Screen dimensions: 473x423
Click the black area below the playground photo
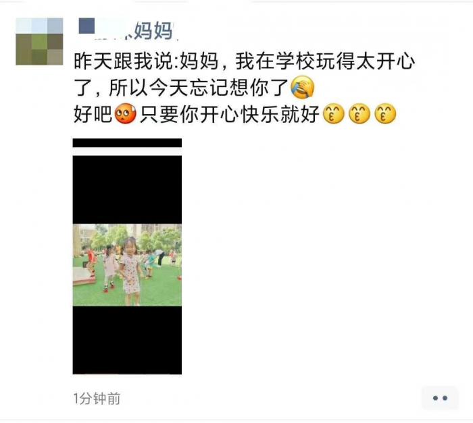(127, 340)
